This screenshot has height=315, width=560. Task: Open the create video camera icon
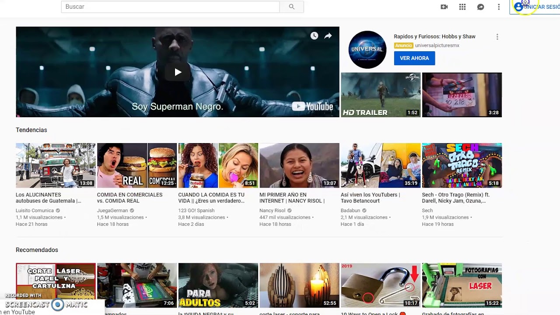tap(444, 7)
